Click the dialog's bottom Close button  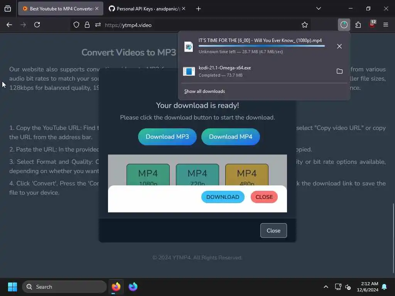pyautogui.click(x=273, y=230)
